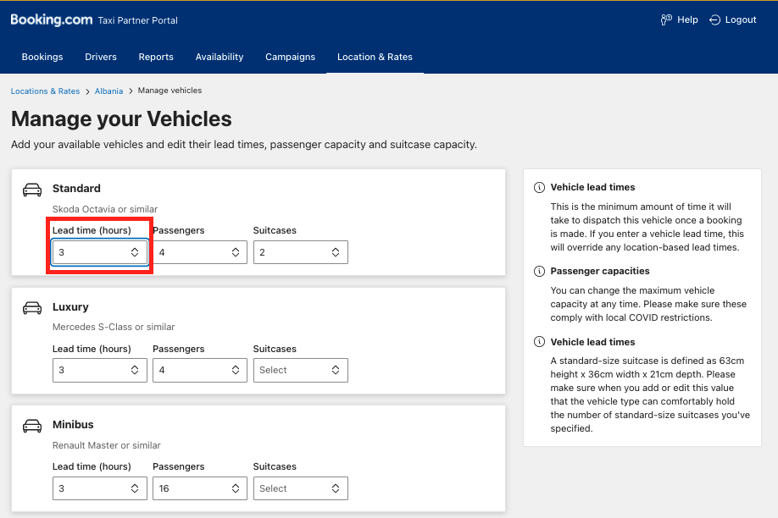Click Manage vehicles breadcrumb text

[x=169, y=91]
